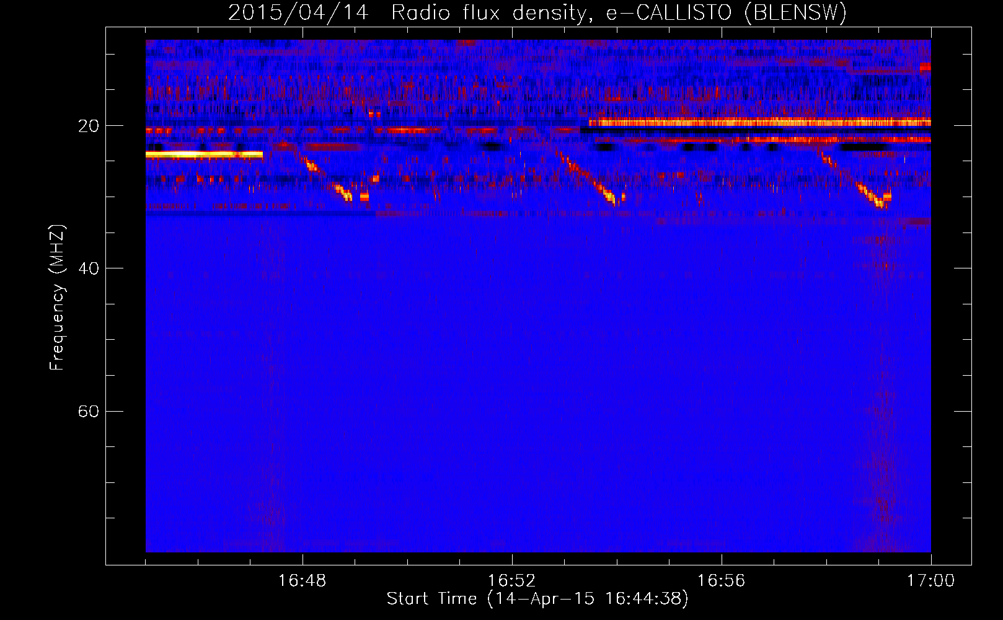This screenshot has height=620, width=1003.
Task: Click the drifting burst ending near 16:59
Action: tap(855, 180)
